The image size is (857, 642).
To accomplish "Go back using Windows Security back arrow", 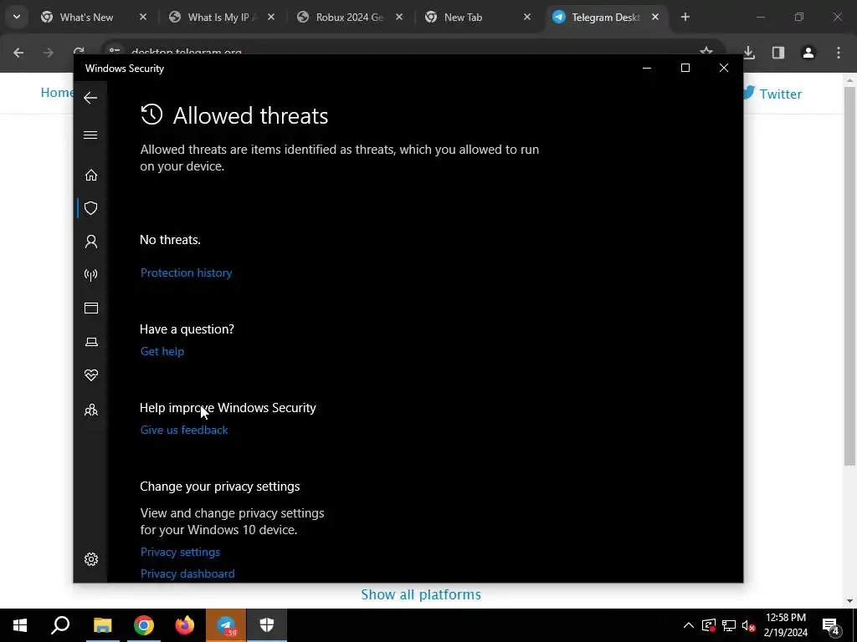I will pos(90,98).
